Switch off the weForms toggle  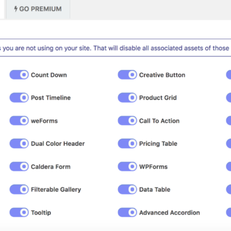[19, 121]
